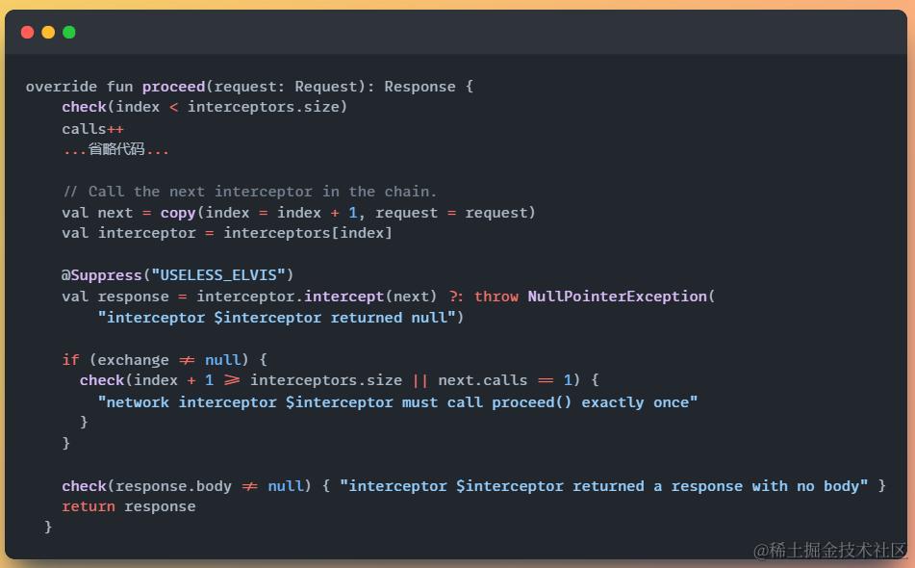
Task: Click the 'intercept' method call
Action: coord(344,297)
